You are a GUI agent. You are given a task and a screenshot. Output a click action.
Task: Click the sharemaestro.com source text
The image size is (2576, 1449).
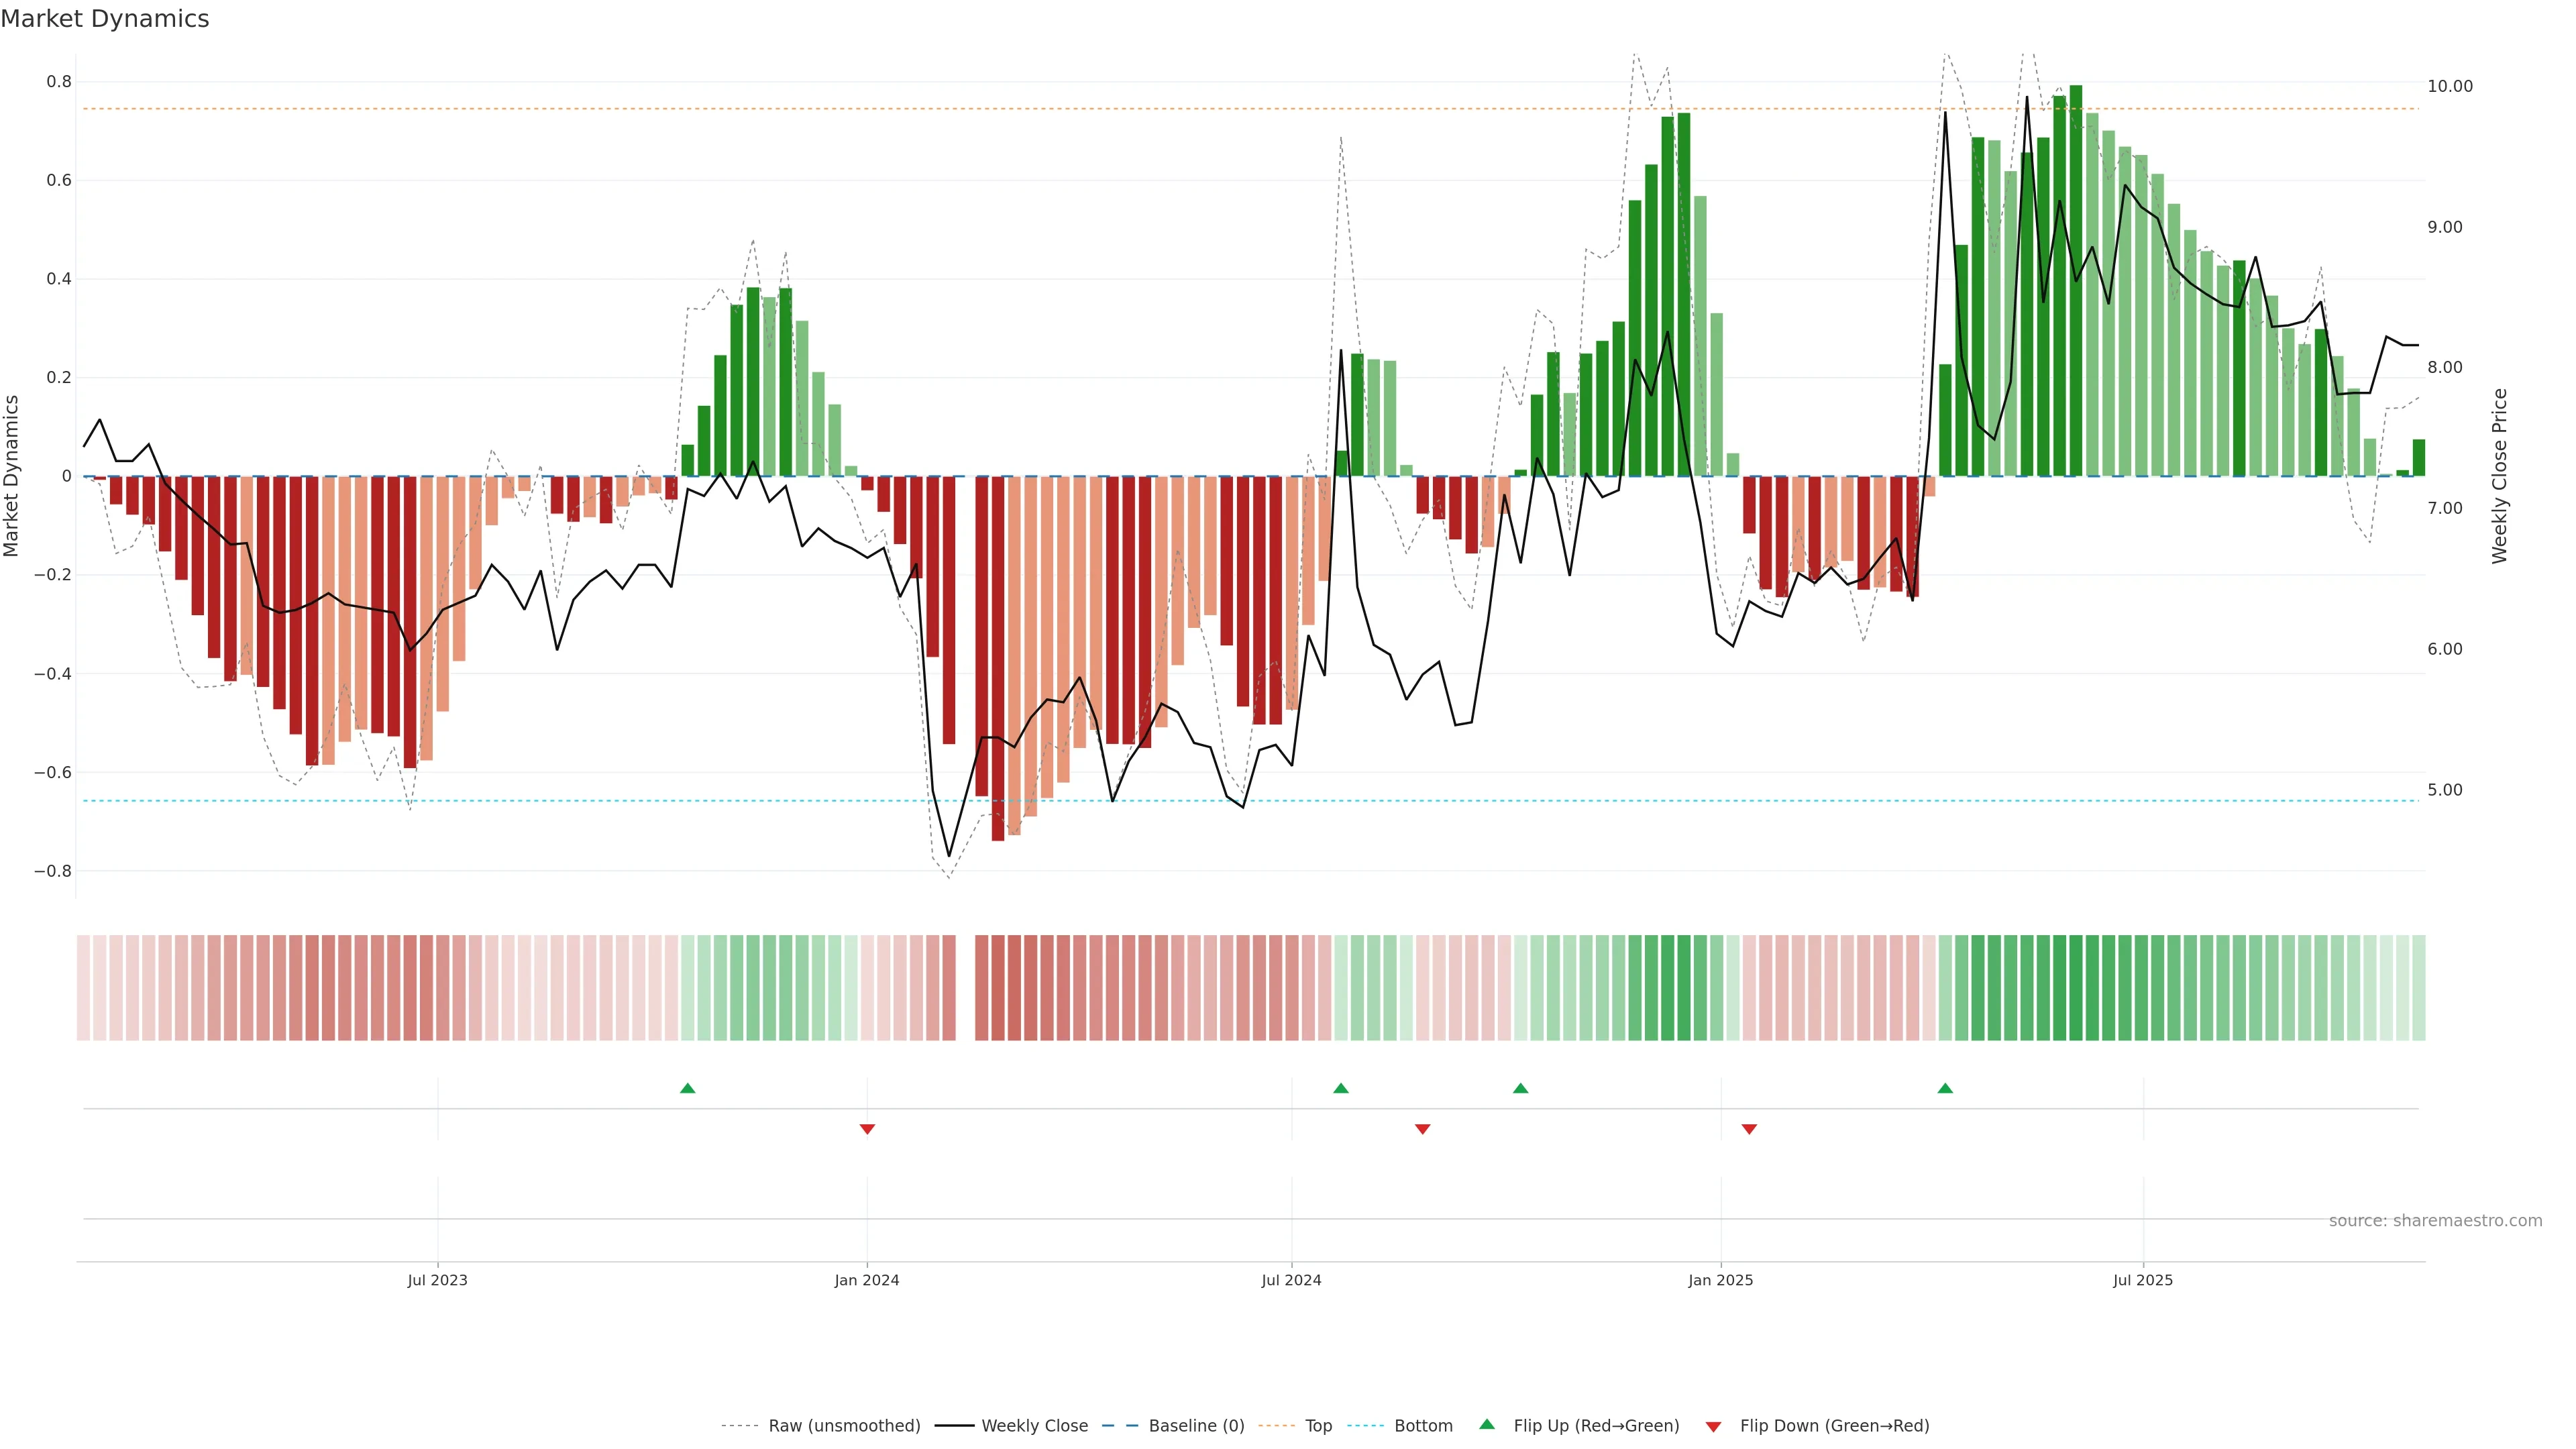2435,1221
